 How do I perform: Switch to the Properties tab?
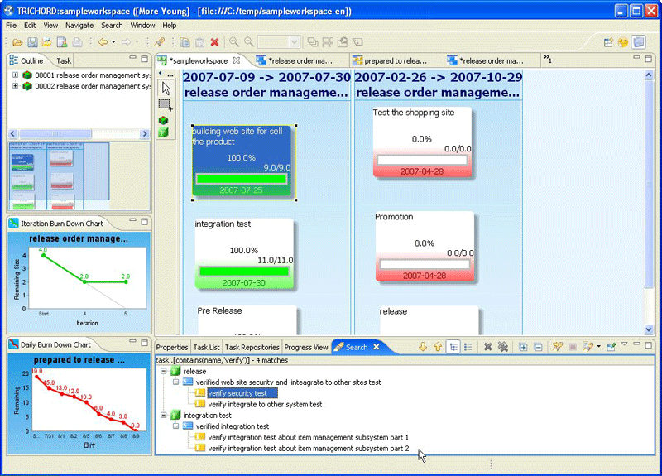[172, 347]
